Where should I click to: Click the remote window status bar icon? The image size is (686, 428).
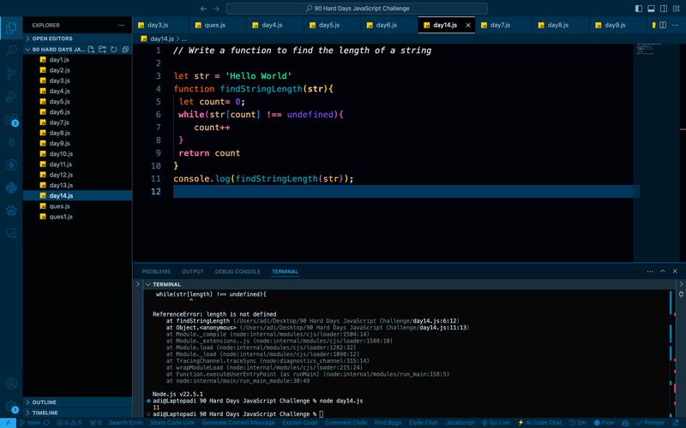[x=8, y=423]
